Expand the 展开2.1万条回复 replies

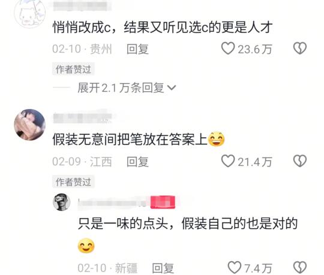click(127, 88)
